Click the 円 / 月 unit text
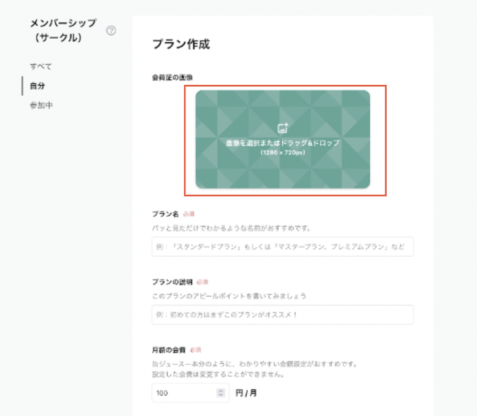This screenshot has height=416, width=477. [x=246, y=393]
